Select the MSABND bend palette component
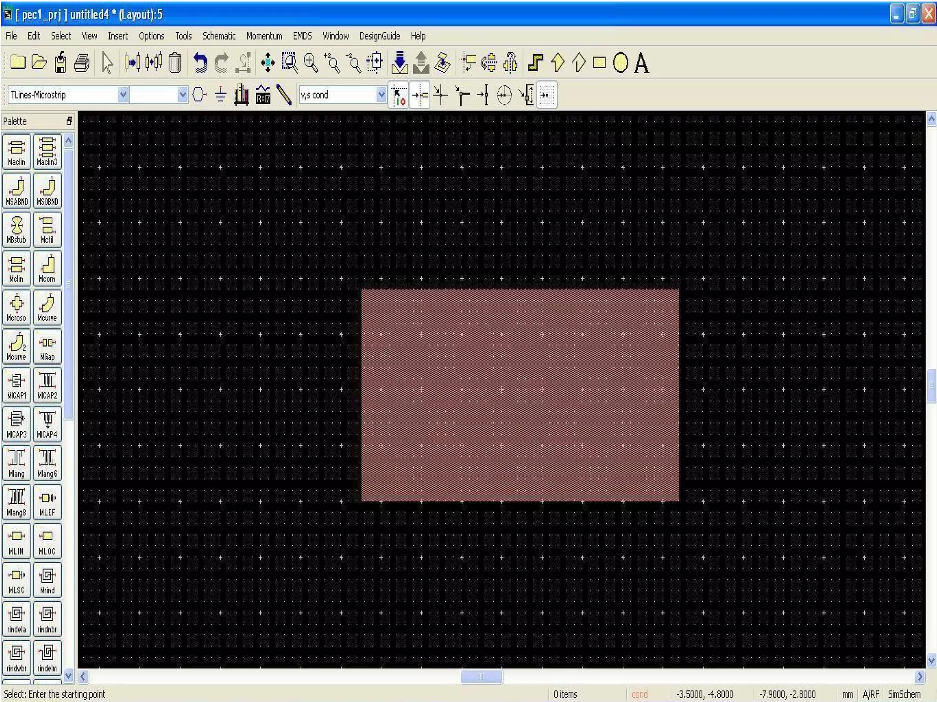The width and height of the screenshot is (937, 702). coord(16,190)
